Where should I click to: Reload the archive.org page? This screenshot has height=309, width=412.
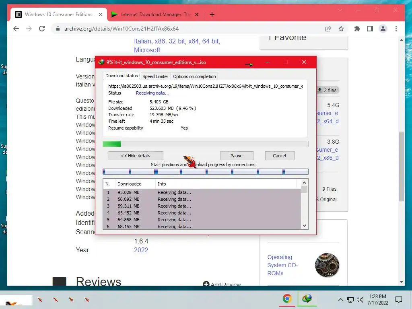click(x=42, y=29)
